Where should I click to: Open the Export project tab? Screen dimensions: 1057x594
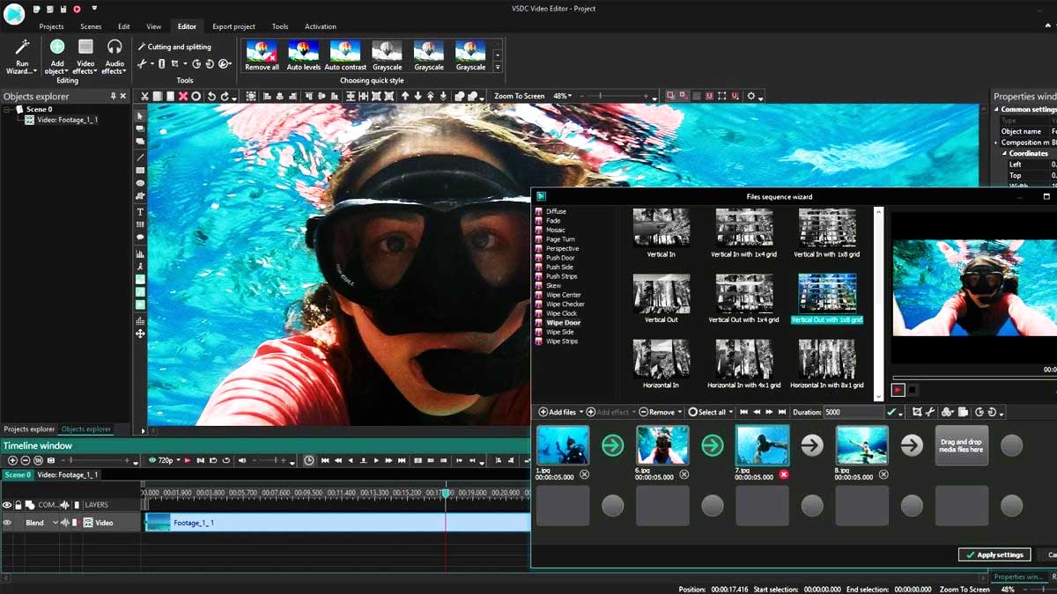coord(233,26)
